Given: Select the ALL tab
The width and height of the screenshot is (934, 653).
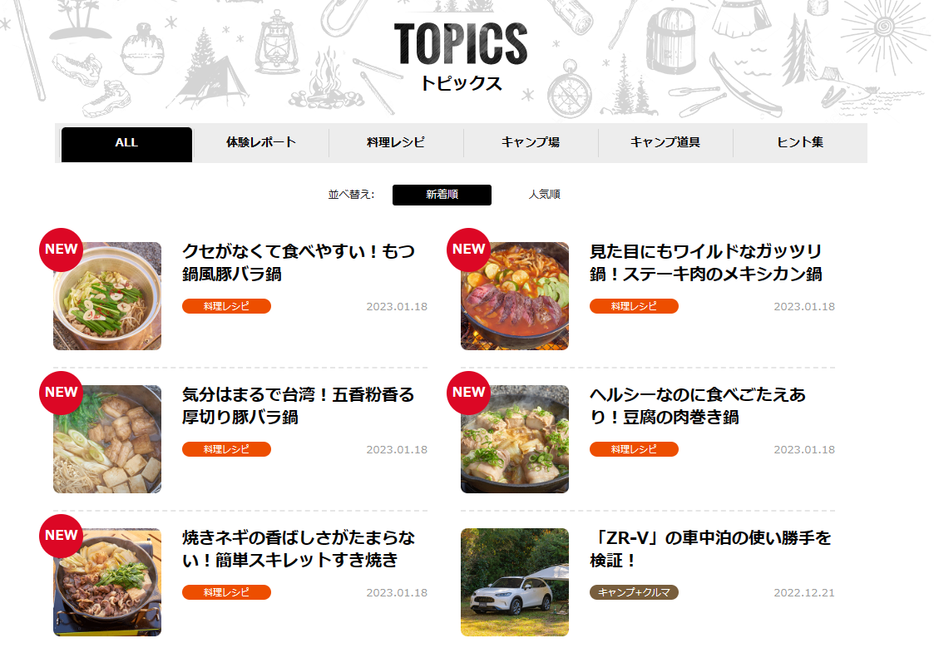Looking at the screenshot, I should (x=126, y=144).
